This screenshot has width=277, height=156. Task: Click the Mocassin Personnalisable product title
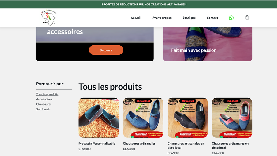point(97,144)
